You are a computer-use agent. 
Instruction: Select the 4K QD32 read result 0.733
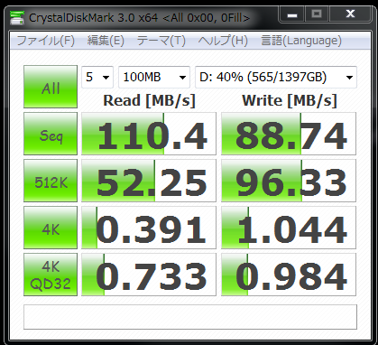pos(149,275)
